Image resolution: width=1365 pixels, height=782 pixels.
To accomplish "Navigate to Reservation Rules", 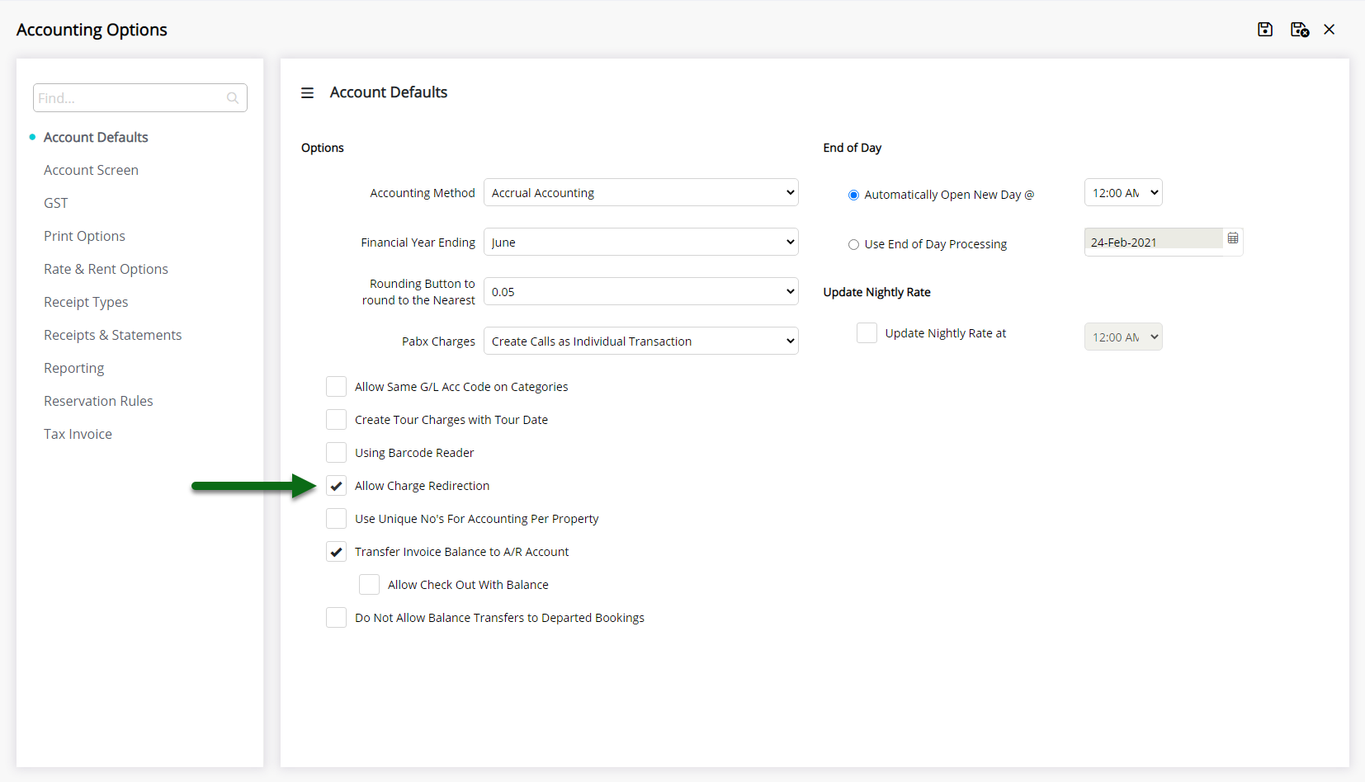I will tap(98, 401).
